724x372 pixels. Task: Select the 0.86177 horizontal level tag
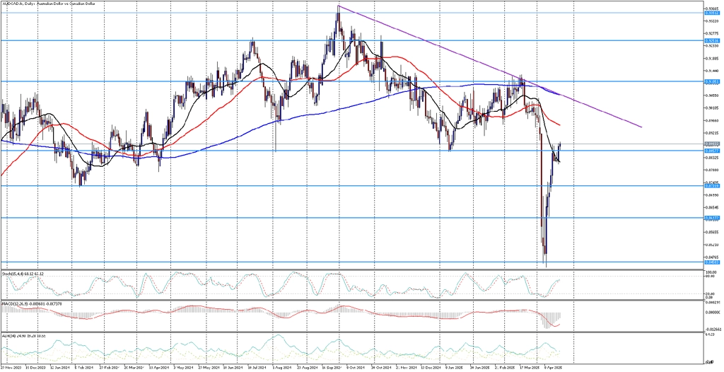713,217
